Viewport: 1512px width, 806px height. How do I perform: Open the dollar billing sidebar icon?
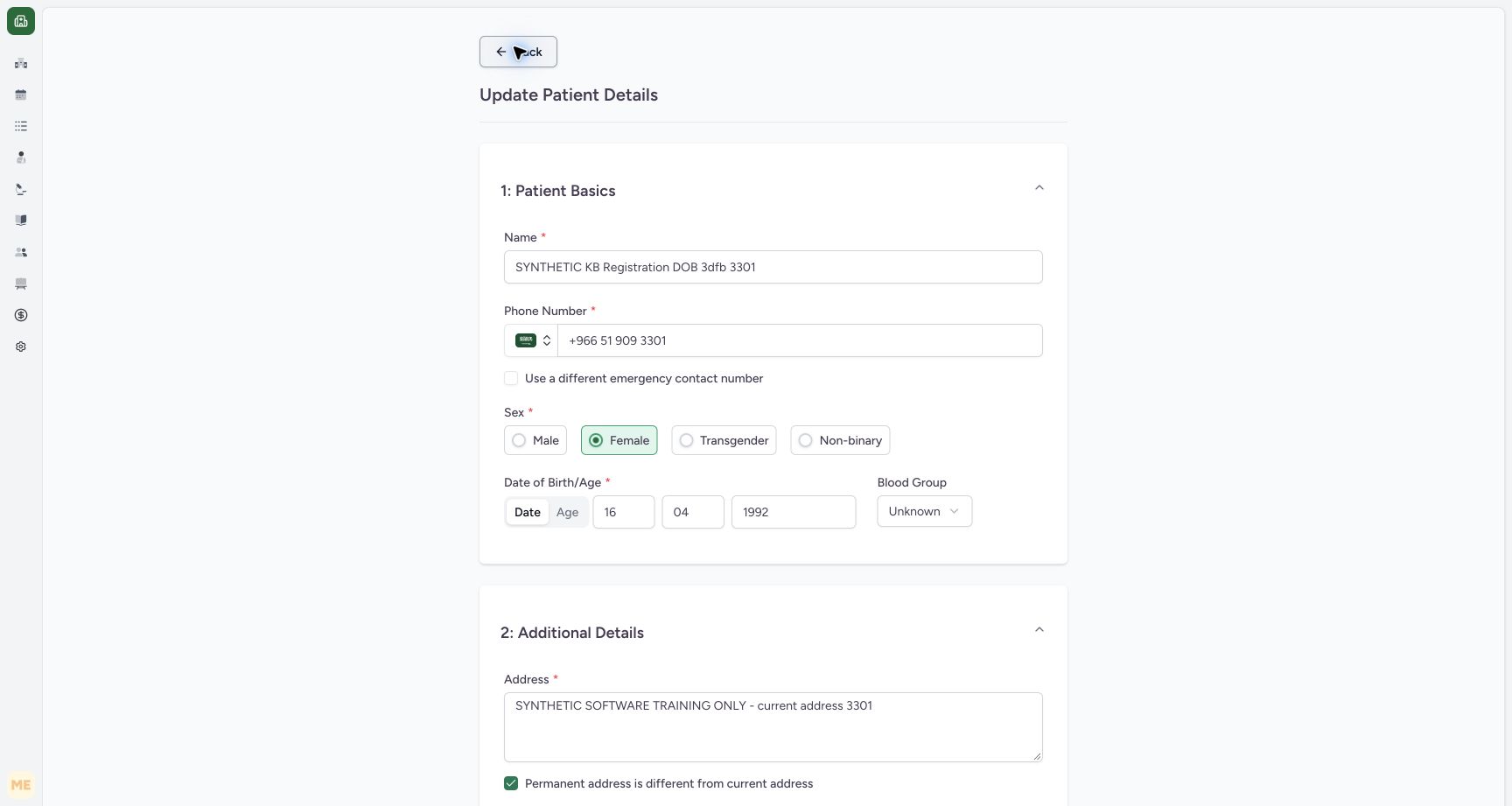(21, 315)
